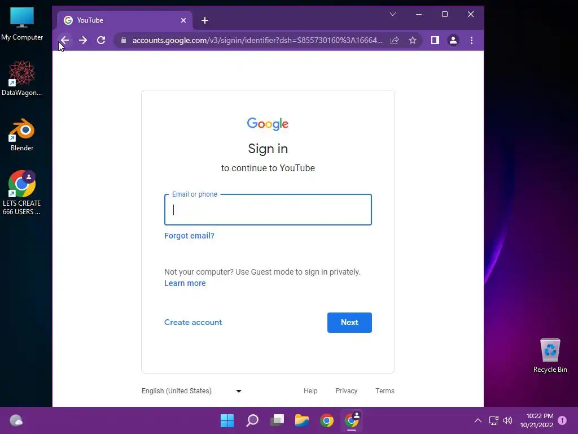Select the Blender desktop shortcut

click(x=22, y=135)
